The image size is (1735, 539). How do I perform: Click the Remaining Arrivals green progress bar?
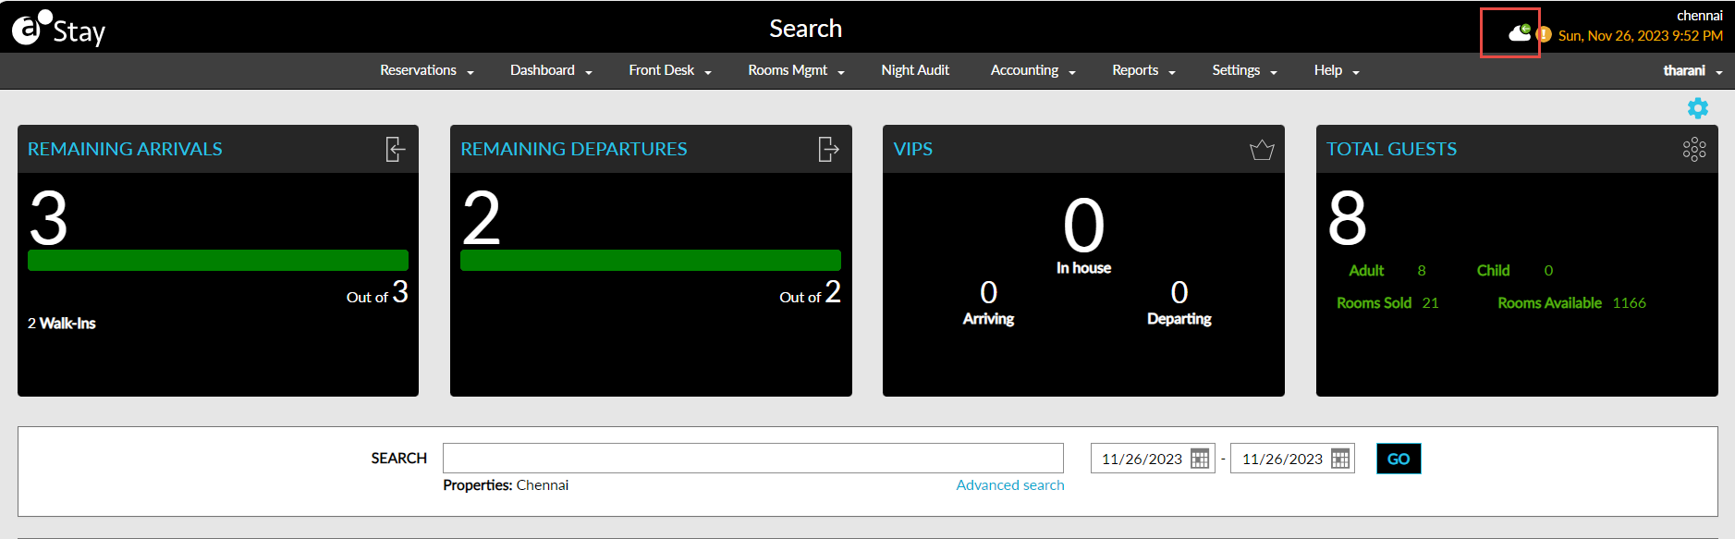pyautogui.click(x=218, y=260)
